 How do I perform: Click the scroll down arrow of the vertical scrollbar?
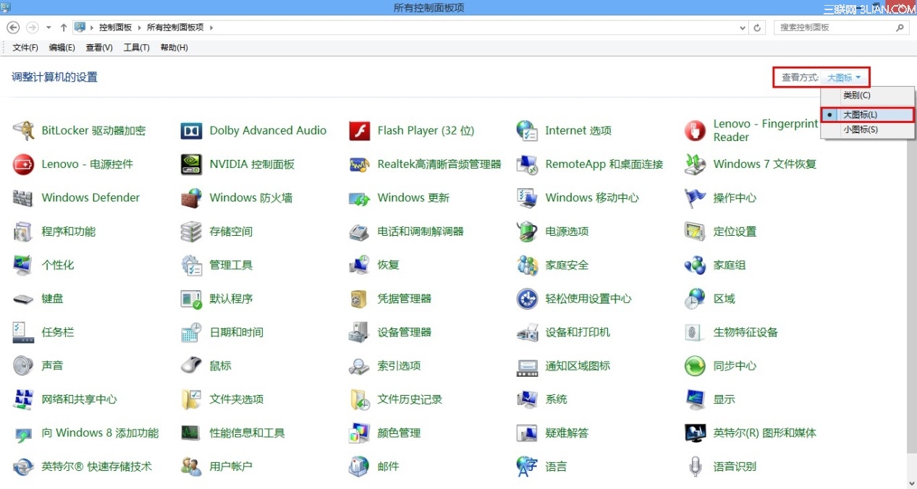pos(911,482)
